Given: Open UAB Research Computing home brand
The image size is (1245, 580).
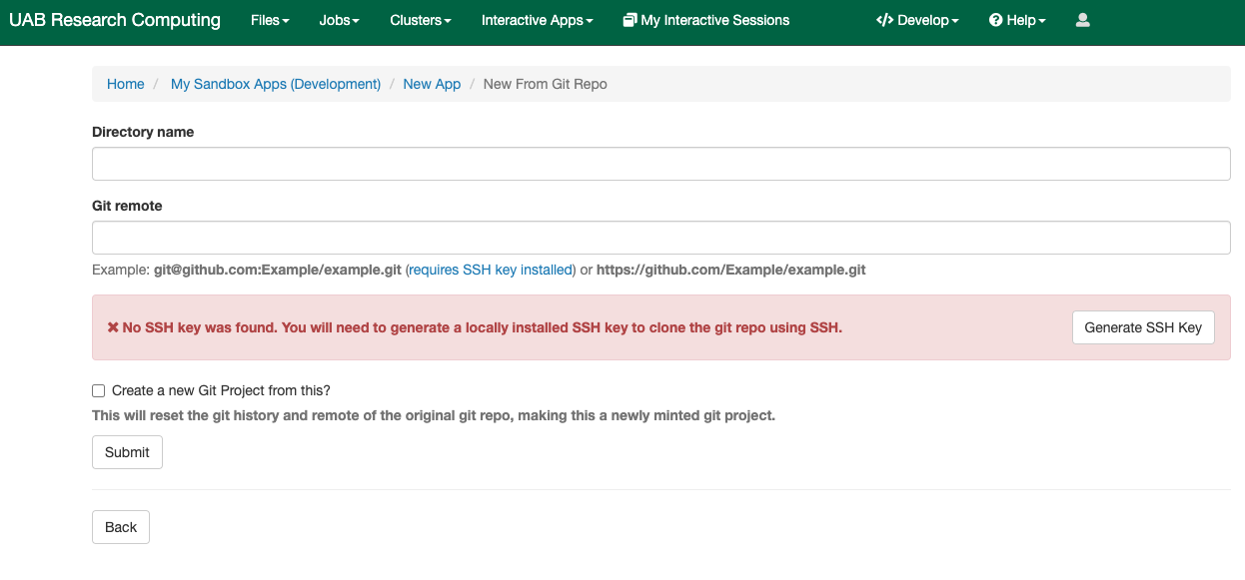Looking at the screenshot, I should pyautogui.click(x=115, y=20).
